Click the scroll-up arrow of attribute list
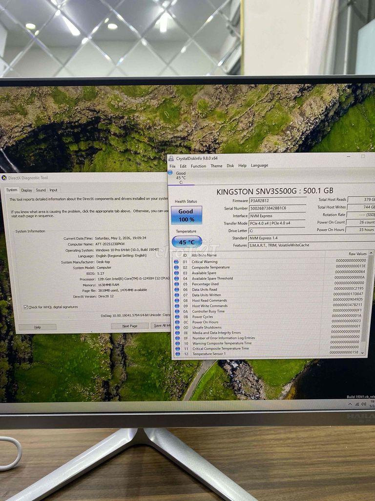Screen dimensions: 375x501 pyautogui.click(x=371, y=253)
